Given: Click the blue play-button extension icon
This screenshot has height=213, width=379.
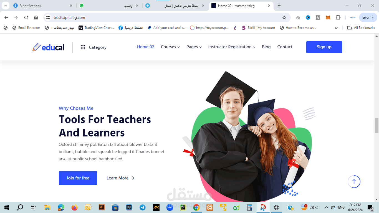Looking at the screenshot, I should pyautogui.click(x=308, y=17).
